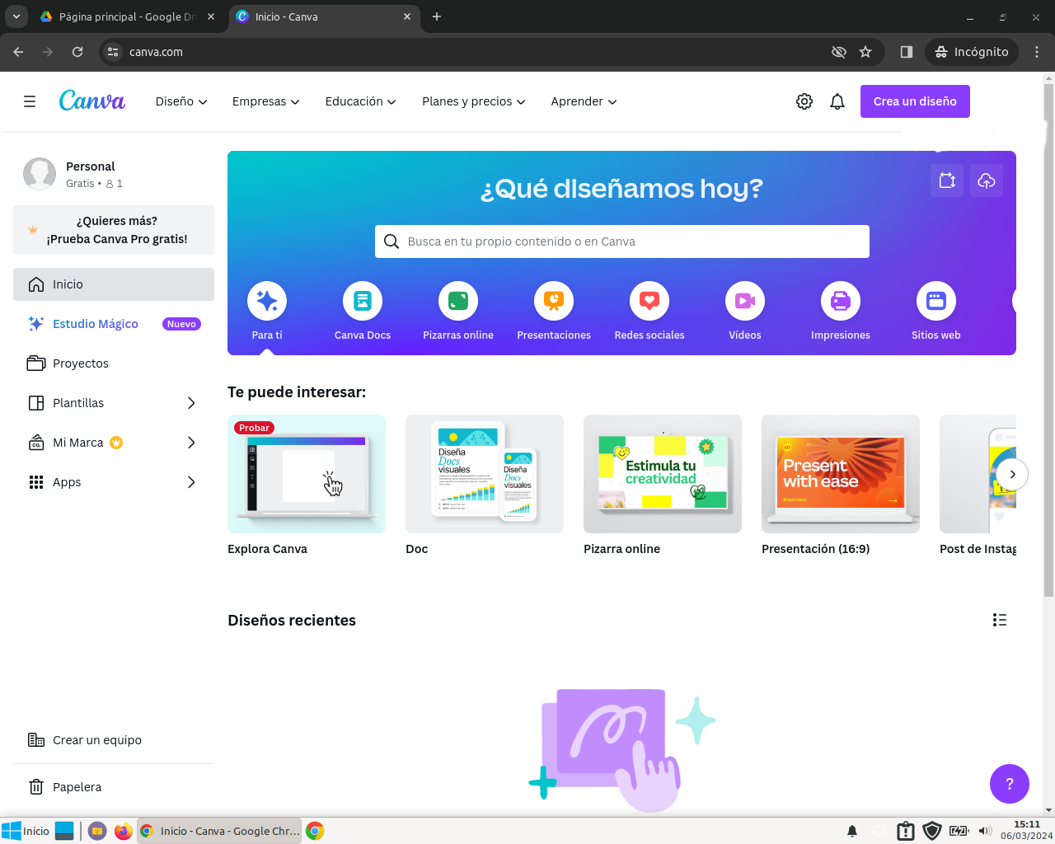Select the Videos category icon
Screen dimensions: 1055x844
coord(745,302)
